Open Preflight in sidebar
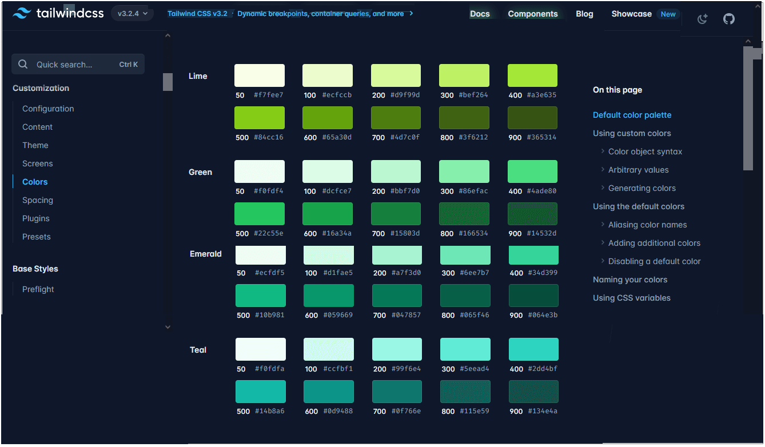The image size is (765, 447). tap(38, 289)
